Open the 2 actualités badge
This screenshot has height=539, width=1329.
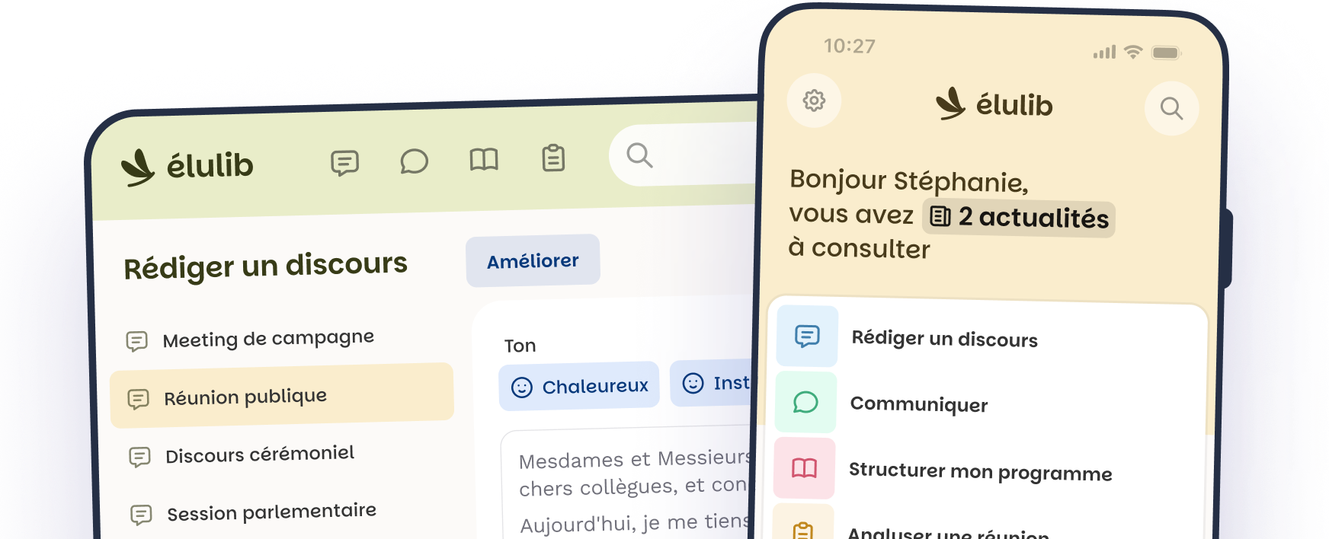tap(1019, 218)
